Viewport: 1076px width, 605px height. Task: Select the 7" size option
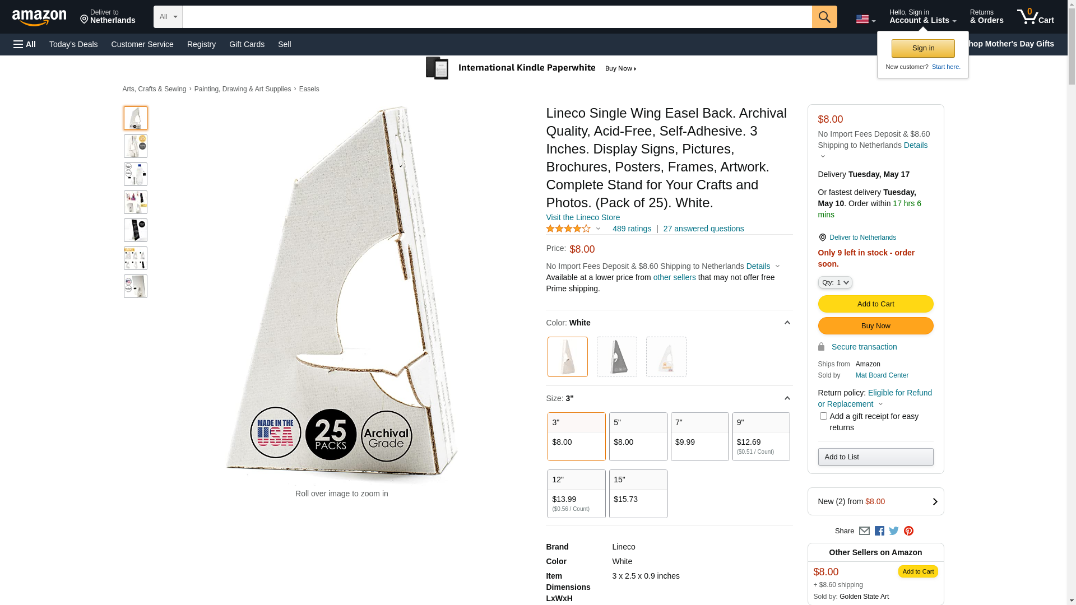tap(699, 436)
